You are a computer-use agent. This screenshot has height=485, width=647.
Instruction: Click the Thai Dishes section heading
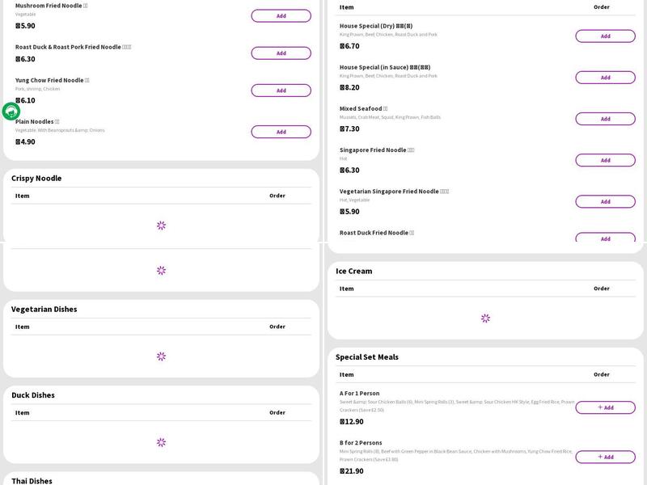pos(32,480)
